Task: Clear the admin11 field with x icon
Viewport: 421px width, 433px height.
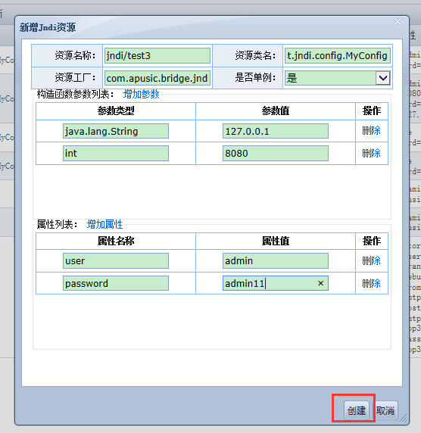Action: click(320, 283)
